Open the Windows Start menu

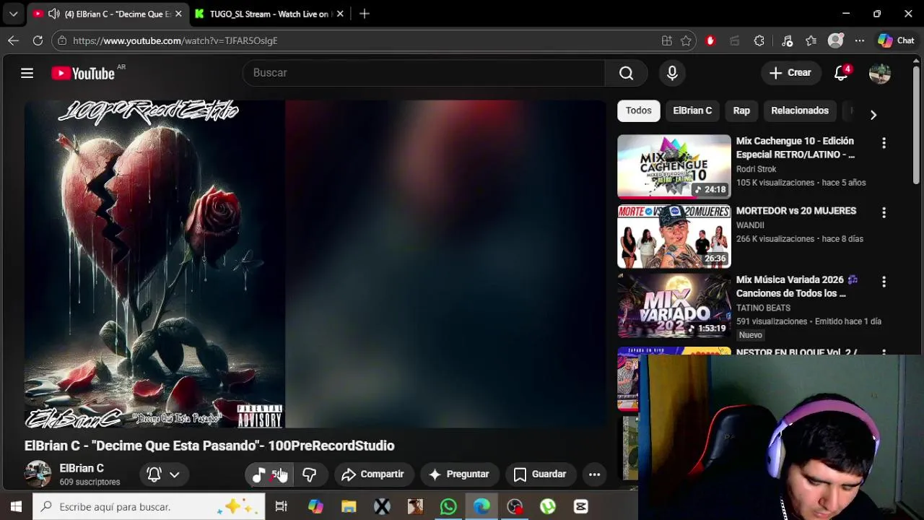pos(16,507)
